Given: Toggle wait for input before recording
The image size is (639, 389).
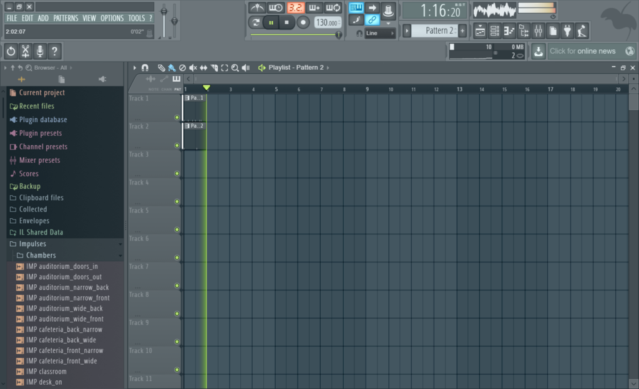Looking at the screenshot, I should coord(276,7).
